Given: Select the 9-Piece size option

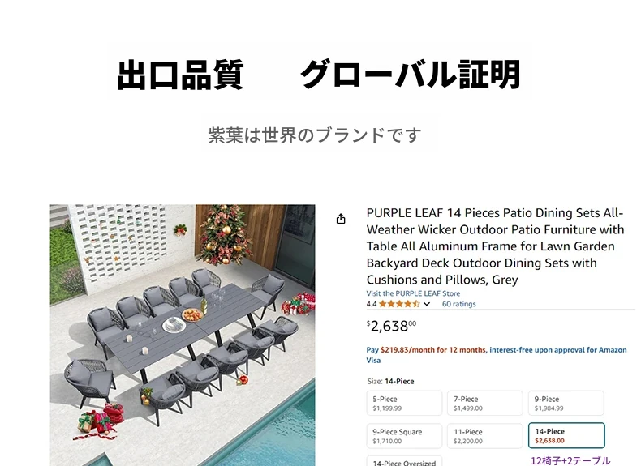Looking at the screenshot, I should pyautogui.click(x=566, y=403).
